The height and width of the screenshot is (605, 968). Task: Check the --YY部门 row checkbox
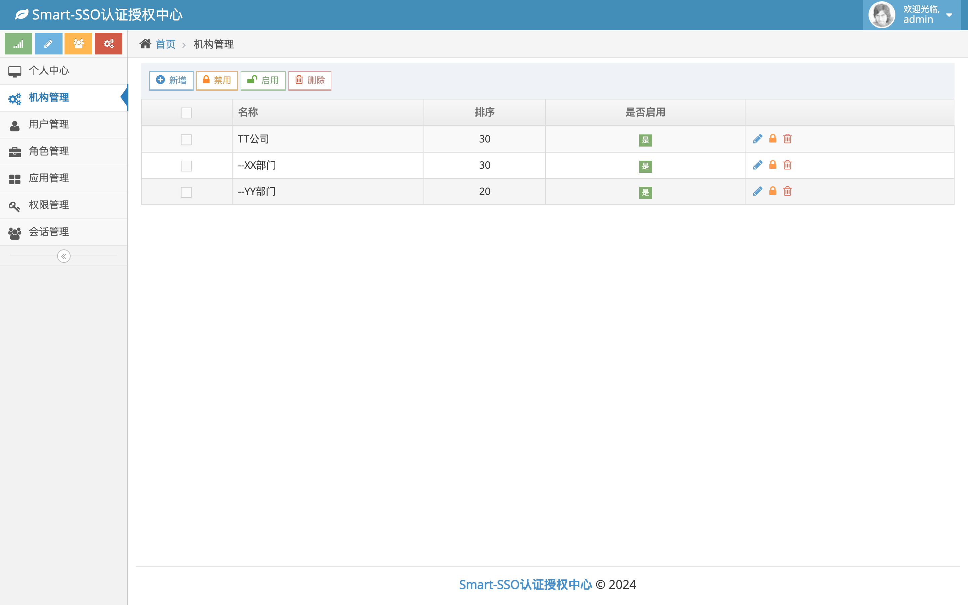tap(186, 192)
